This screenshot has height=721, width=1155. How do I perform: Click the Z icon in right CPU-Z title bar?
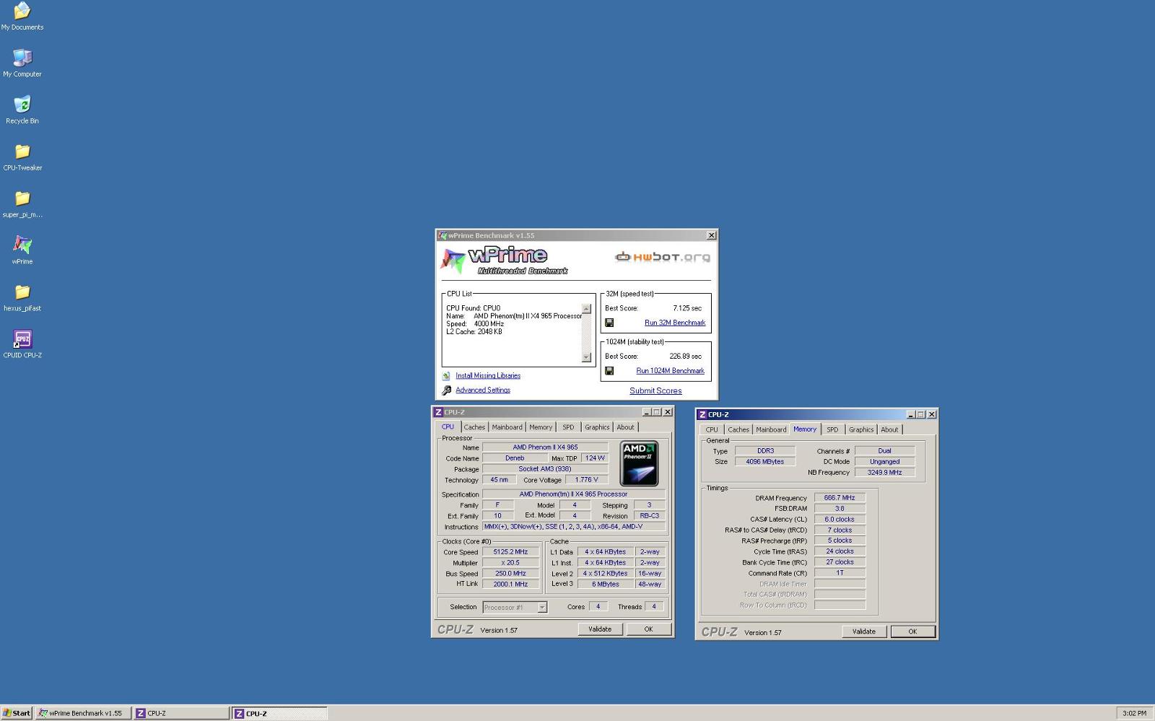[x=702, y=414]
